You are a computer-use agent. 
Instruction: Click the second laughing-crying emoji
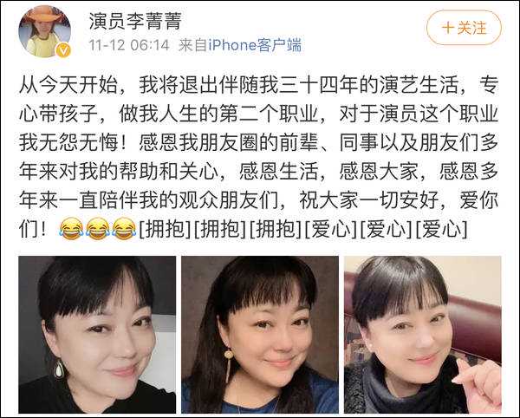(x=97, y=229)
